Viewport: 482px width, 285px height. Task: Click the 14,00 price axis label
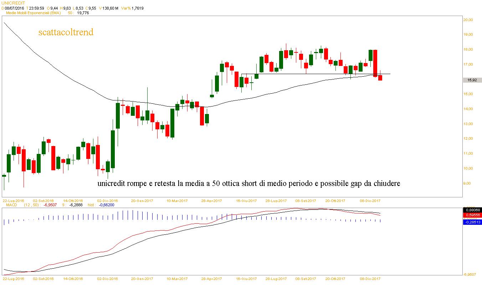(468, 109)
